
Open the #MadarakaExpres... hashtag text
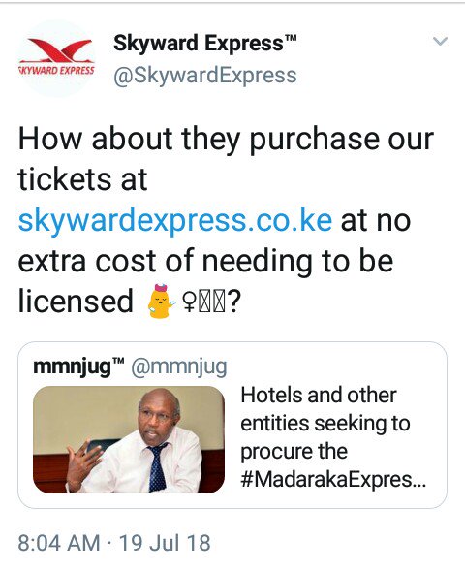tap(333, 479)
